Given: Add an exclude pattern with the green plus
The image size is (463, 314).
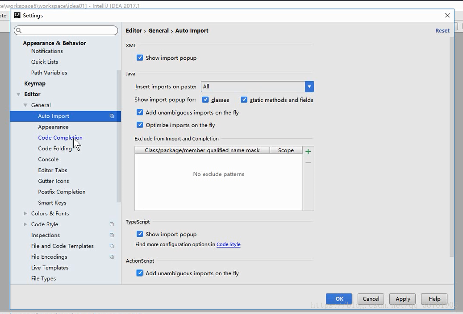Looking at the screenshot, I should click(x=308, y=152).
